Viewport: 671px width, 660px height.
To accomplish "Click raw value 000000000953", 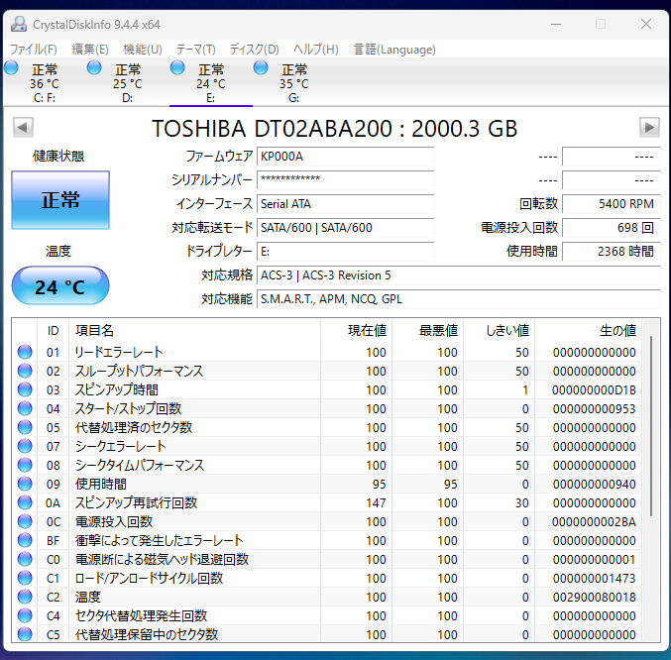I will pyautogui.click(x=594, y=409).
